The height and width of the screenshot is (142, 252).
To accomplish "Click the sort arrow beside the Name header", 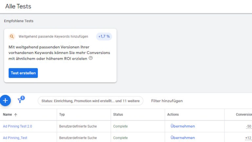I will 15,115.
